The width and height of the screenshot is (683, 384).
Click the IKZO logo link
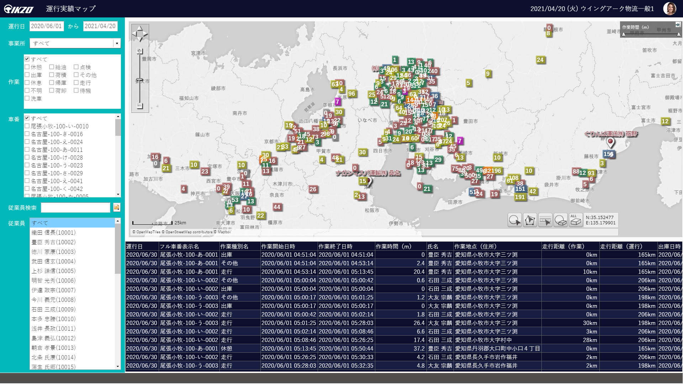pos(19,9)
